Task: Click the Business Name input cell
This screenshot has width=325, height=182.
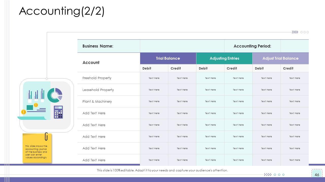Action: 182,46
